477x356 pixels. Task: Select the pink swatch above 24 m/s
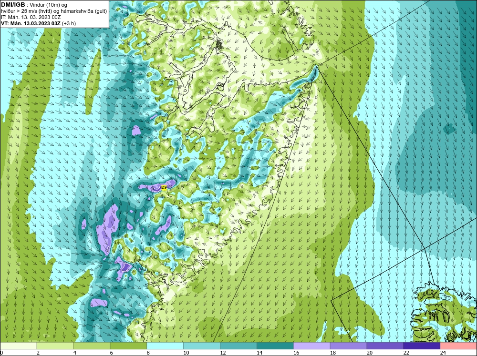click(x=458, y=346)
